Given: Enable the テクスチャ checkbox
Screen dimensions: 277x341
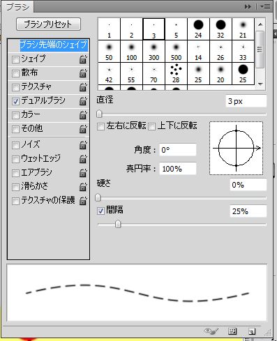Looking at the screenshot, I should [15, 87].
